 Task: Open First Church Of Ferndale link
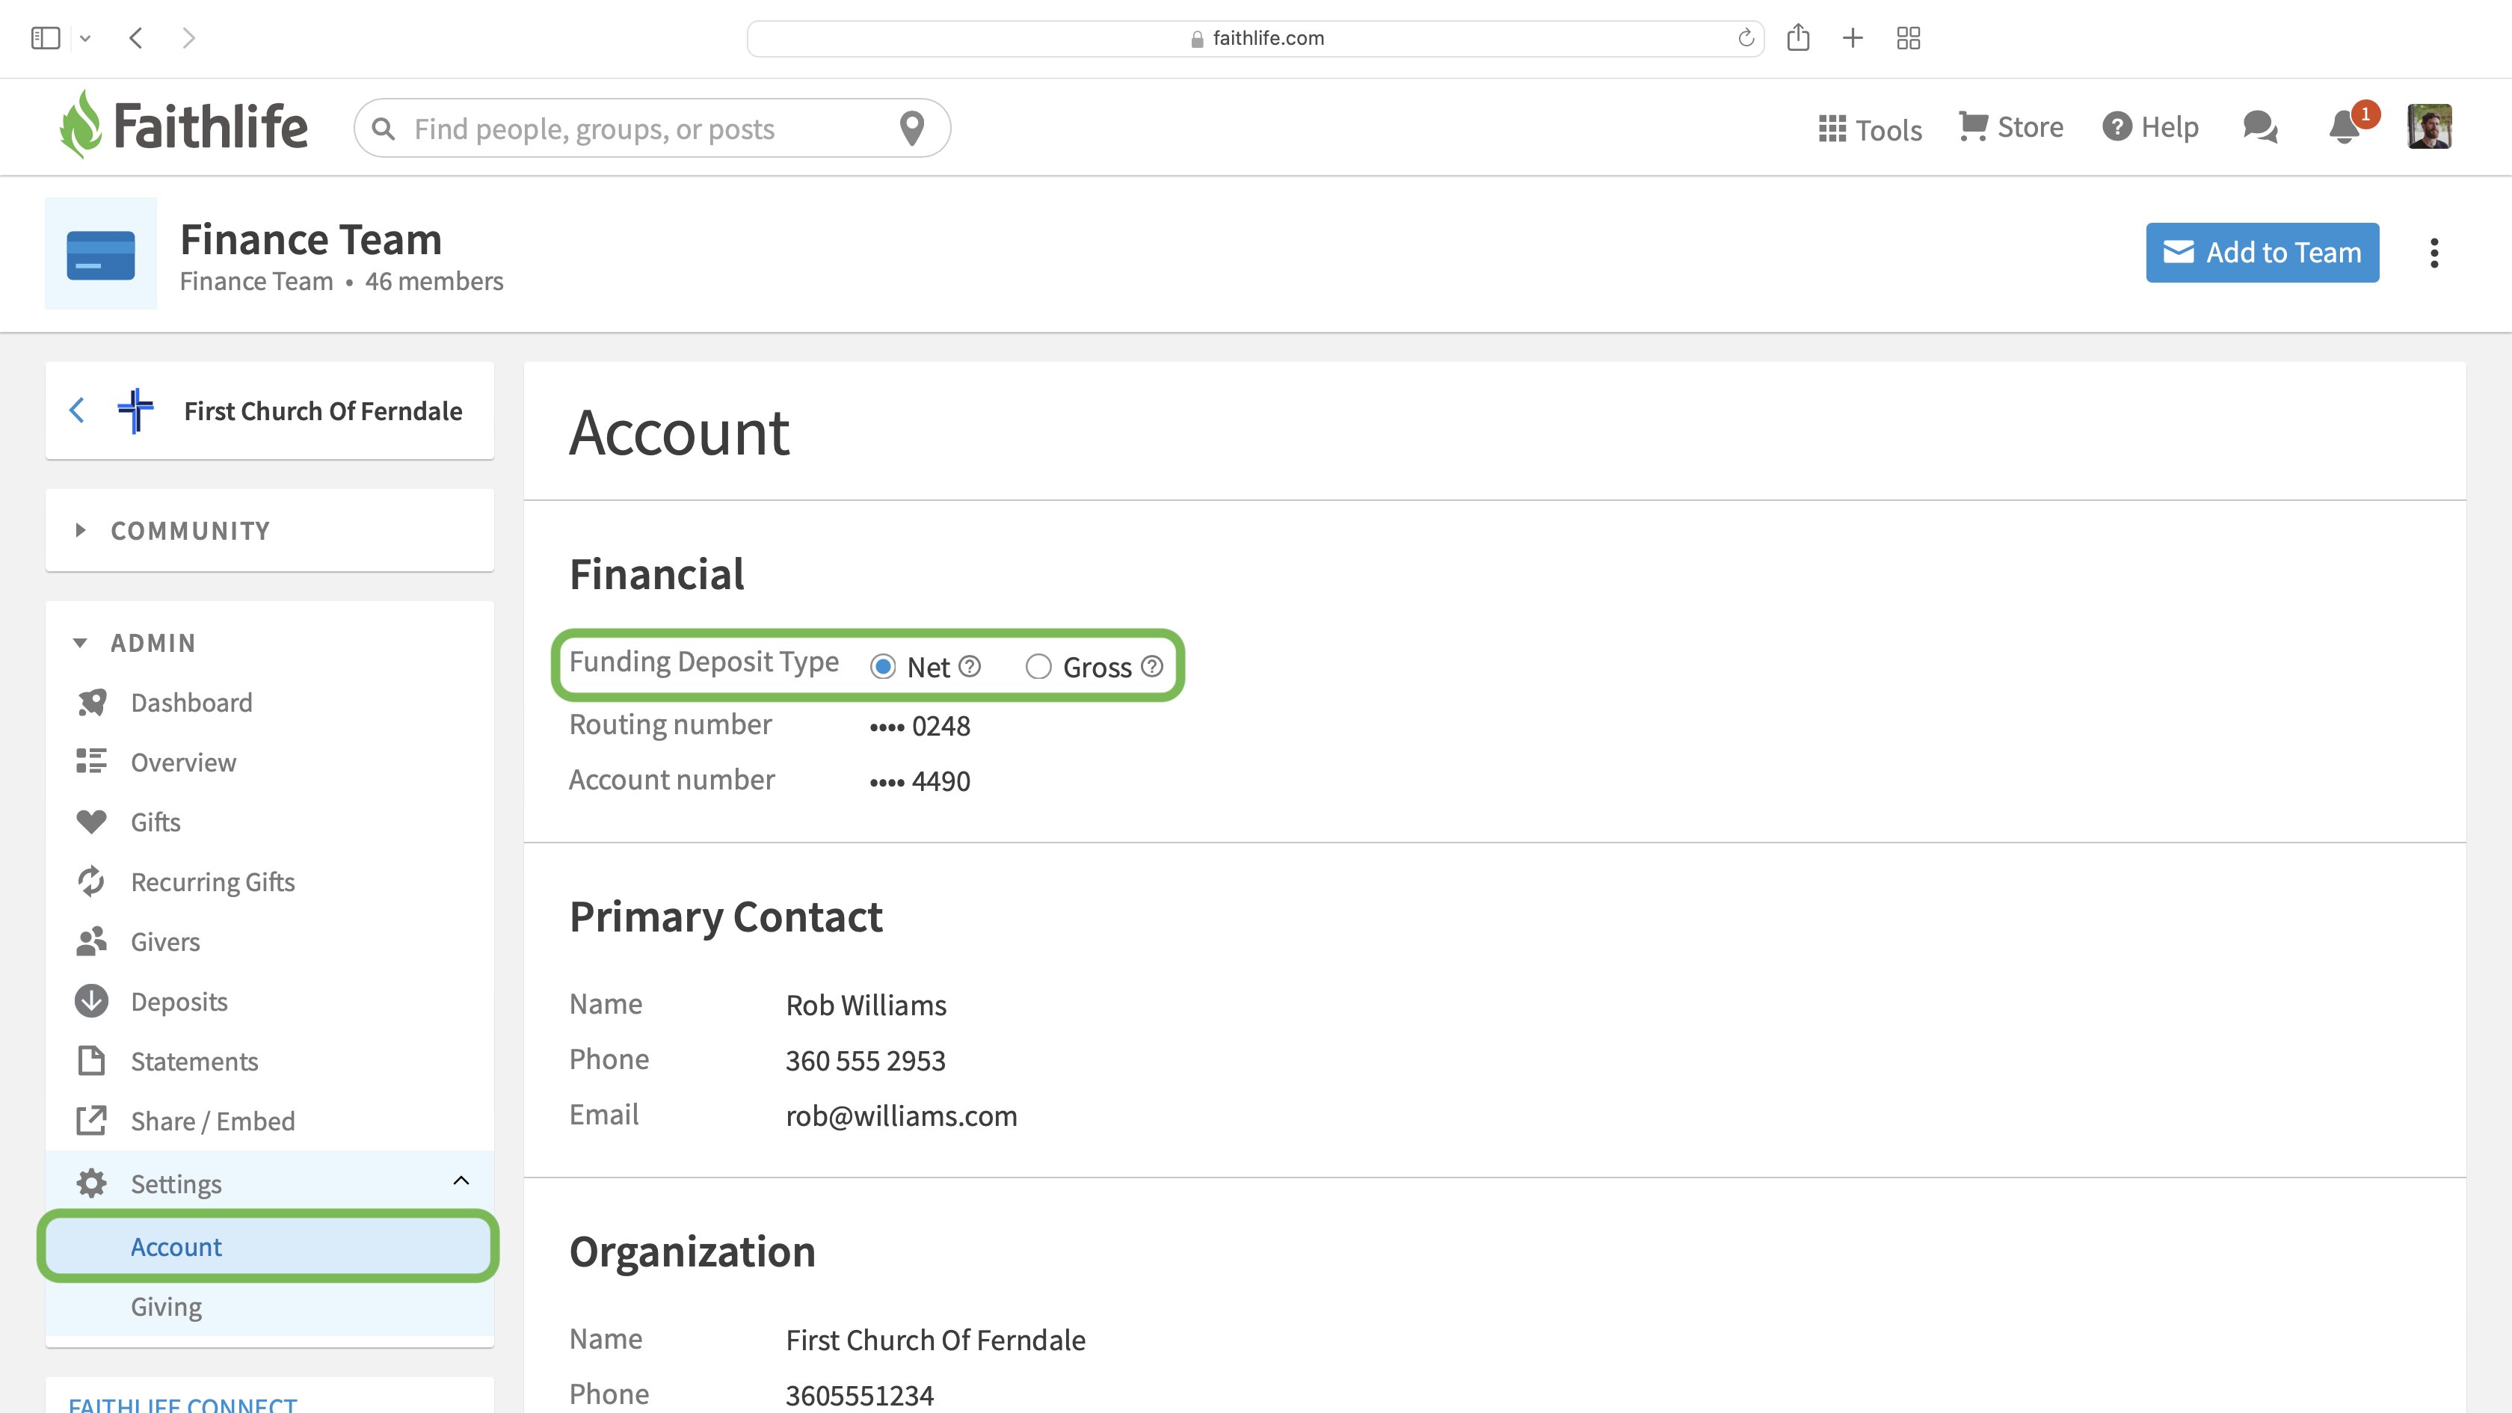point(323,411)
